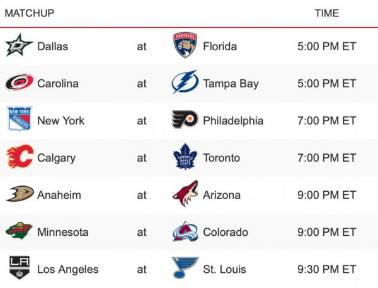Click the Philadelphia Flyers logo
Image resolution: width=378 pixels, height=288 pixels.
click(185, 120)
